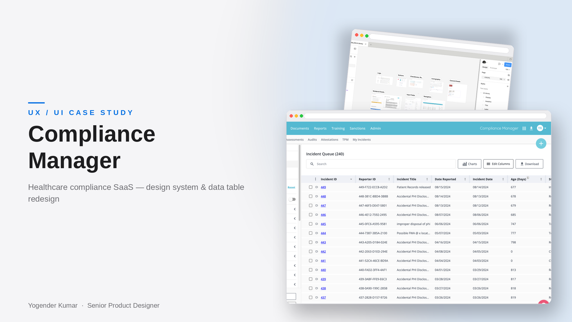
Task: Open the three-dot menu in the table header
Action: [315, 179]
